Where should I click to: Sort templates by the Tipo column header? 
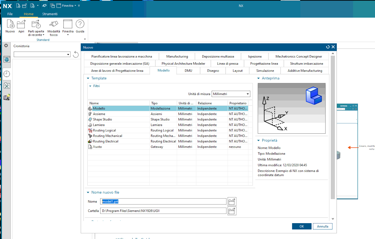click(x=163, y=103)
